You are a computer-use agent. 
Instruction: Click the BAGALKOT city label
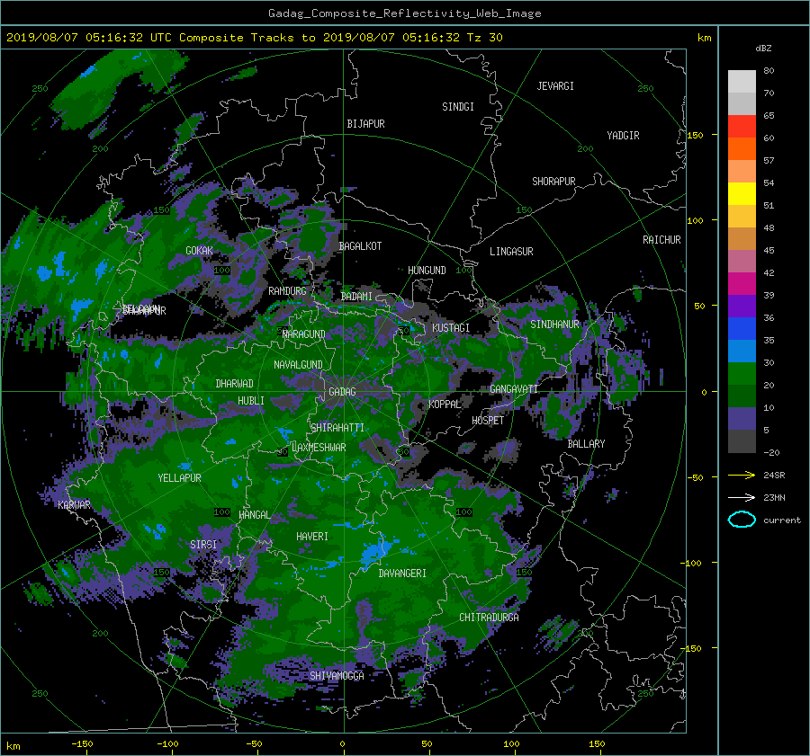pyautogui.click(x=360, y=246)
